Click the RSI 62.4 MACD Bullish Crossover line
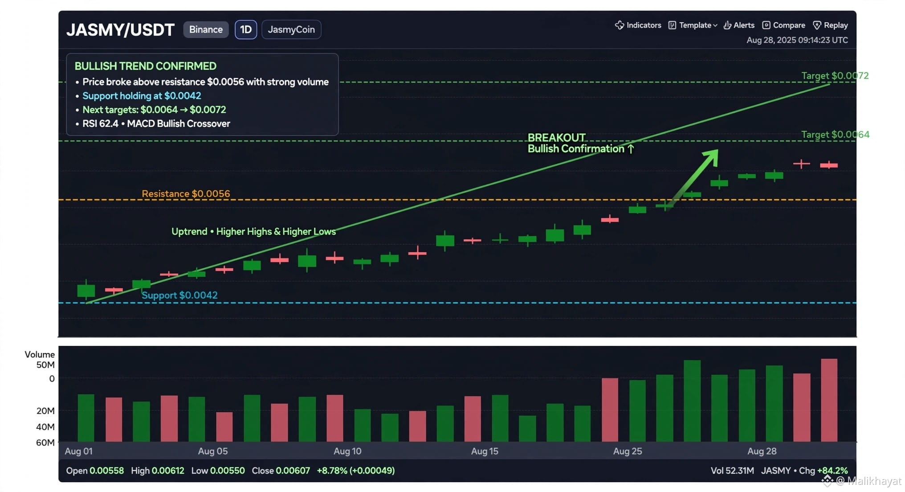 click(156, 123)
